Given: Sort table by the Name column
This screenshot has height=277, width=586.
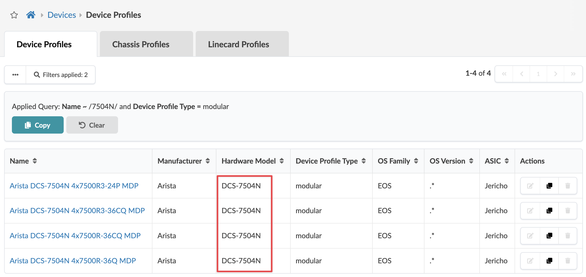Looking at the screenshot, I should [x=35, y=161].
